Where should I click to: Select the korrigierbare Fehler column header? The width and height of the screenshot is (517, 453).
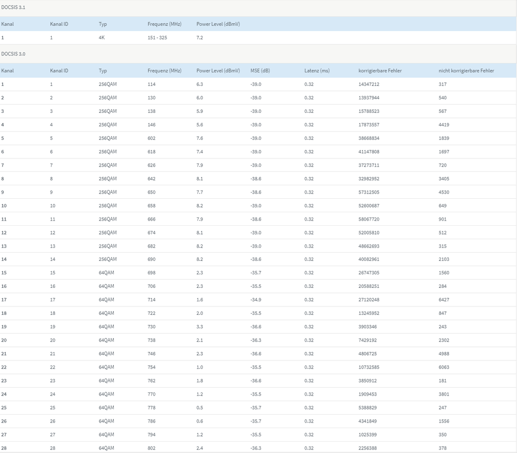coord(380,70)
